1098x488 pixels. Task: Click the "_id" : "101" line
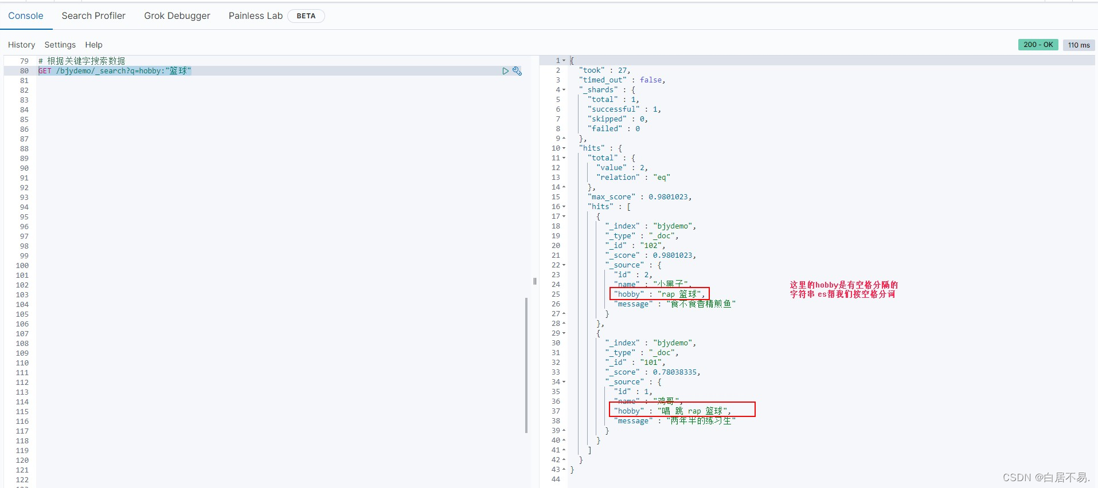pyautogui.click(x=635, y=363)
